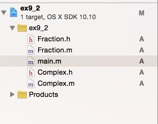Click the A status badge beside Complex.h
The width and height of the screenshot is (158, 124).
tap(142, 72)
